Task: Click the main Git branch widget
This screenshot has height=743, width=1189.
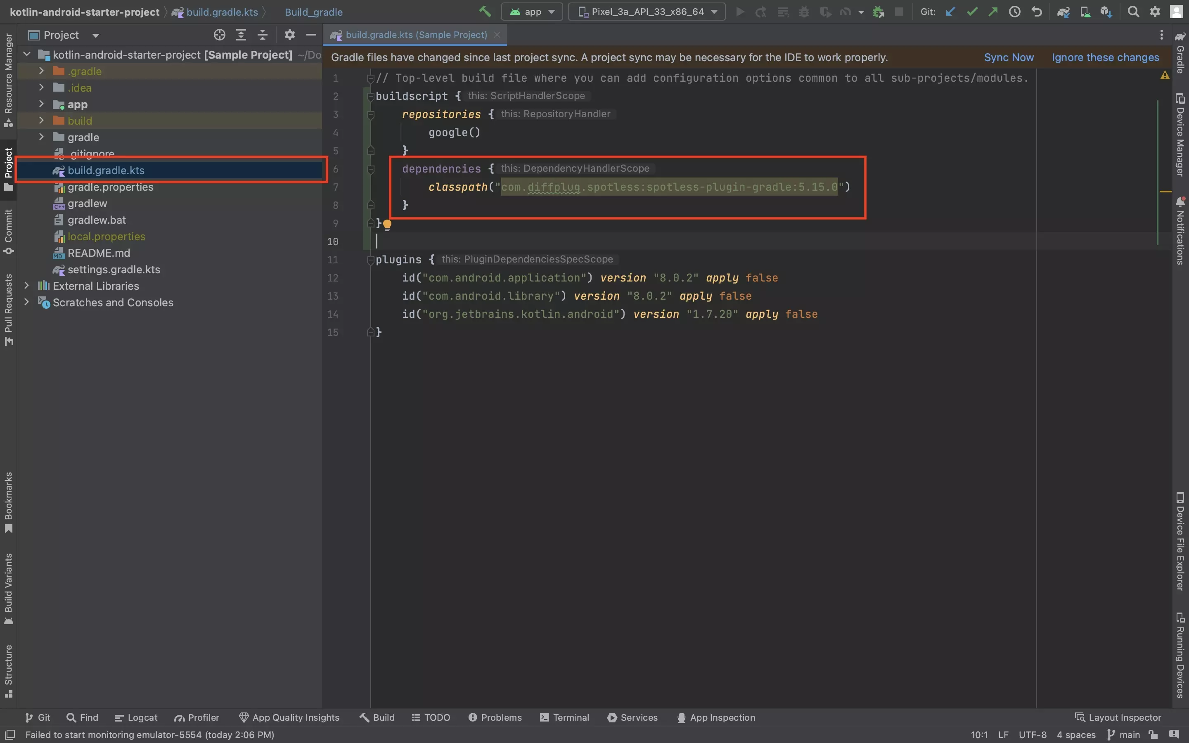Action: click(1124, 735)
